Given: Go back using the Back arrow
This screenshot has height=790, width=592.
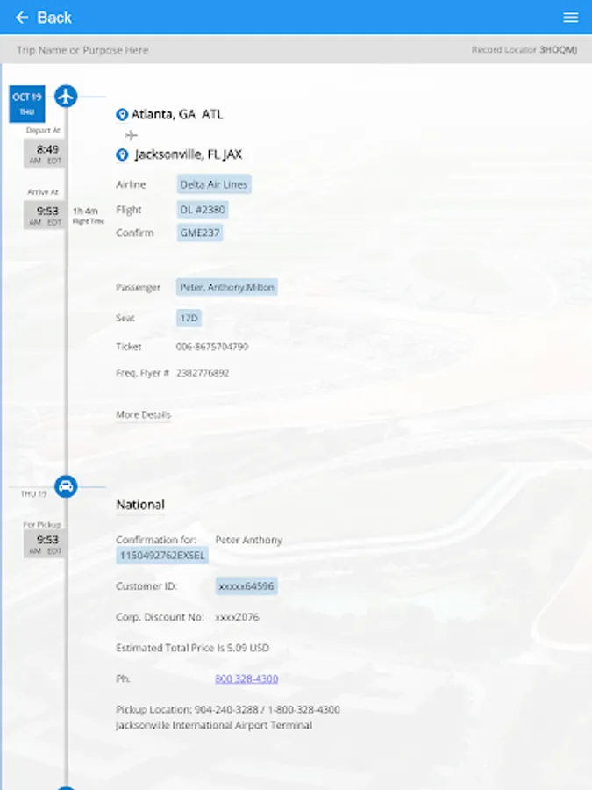Looking at the screenshot, I should (22, 18).
